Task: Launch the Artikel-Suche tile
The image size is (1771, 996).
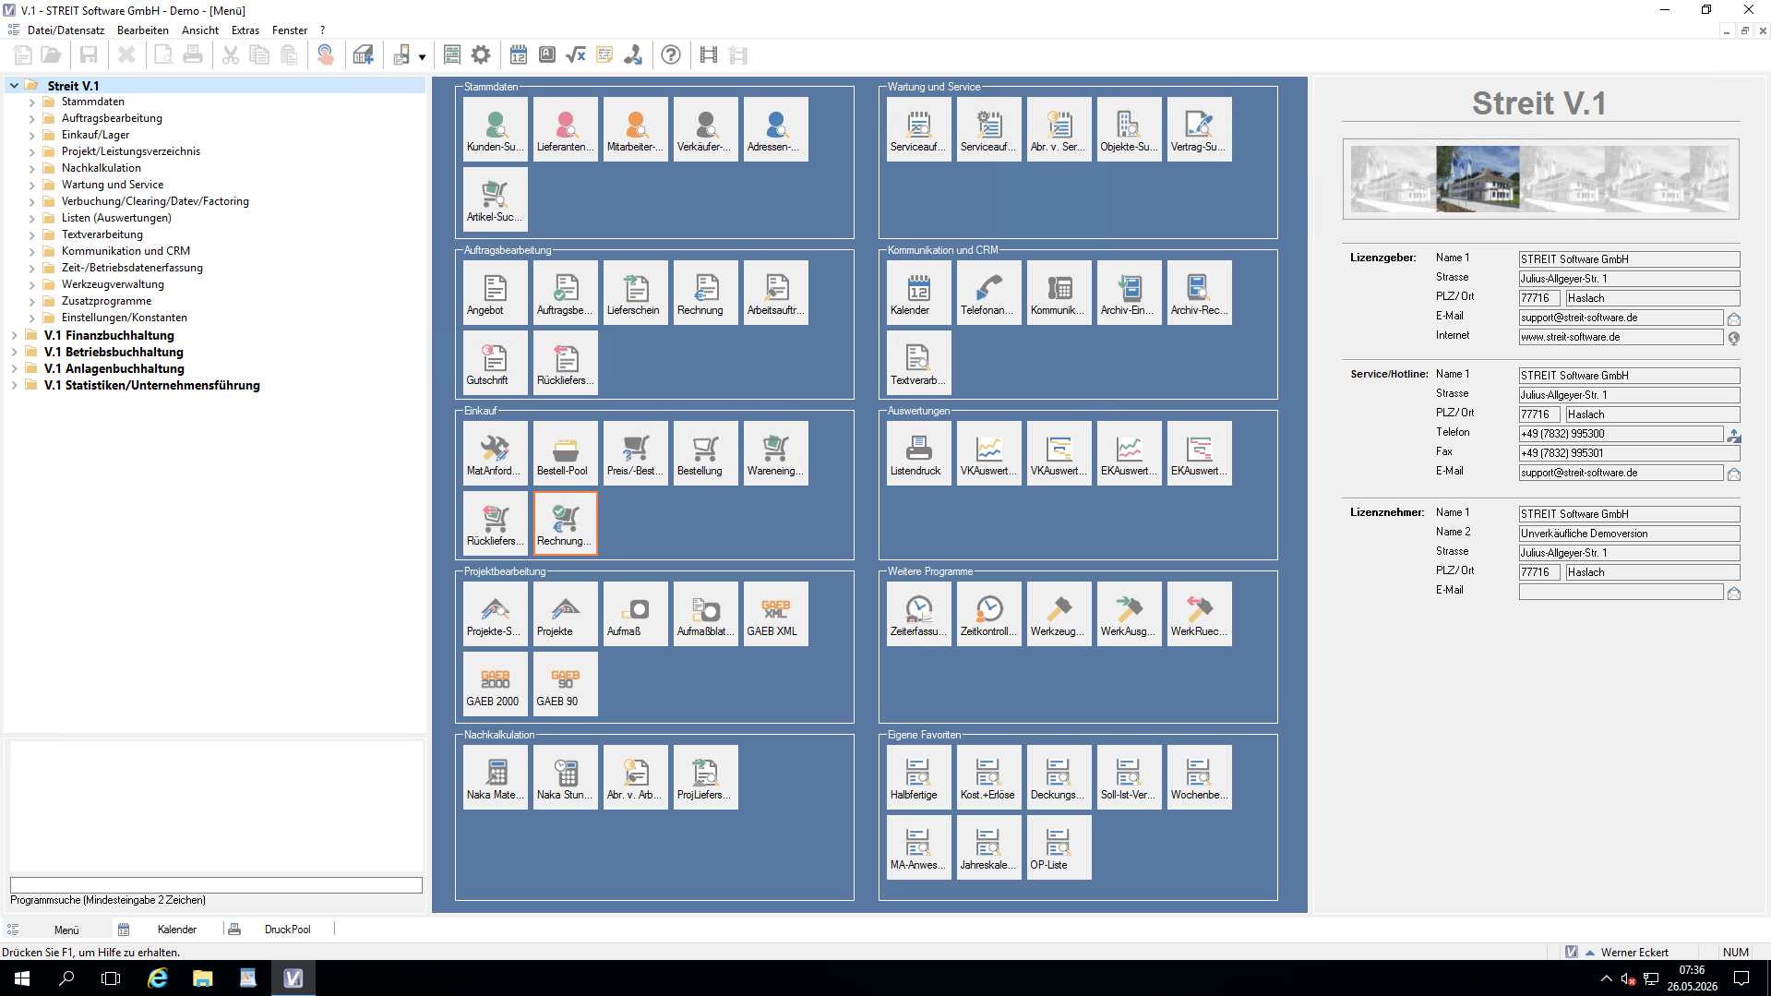Action: click(x=496, y=199)
